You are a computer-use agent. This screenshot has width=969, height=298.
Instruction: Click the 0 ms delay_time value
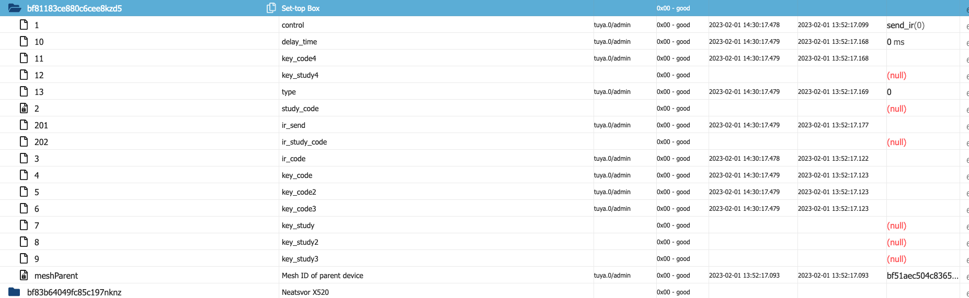pos(895,42)
